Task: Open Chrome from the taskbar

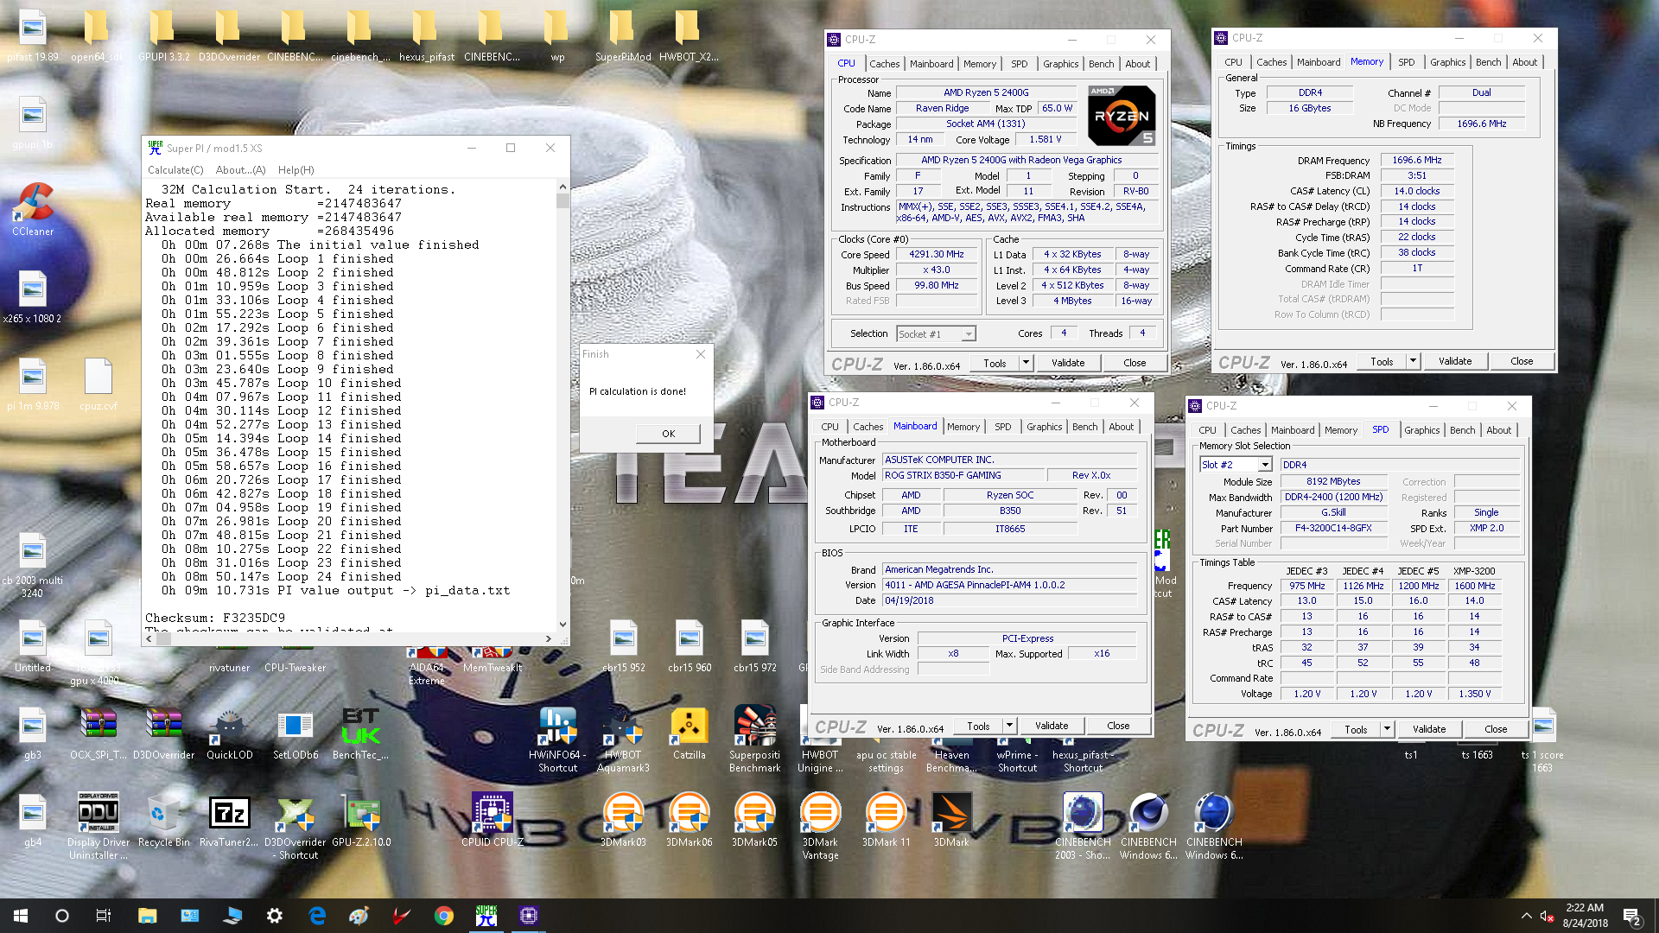Action: [444, 916]
